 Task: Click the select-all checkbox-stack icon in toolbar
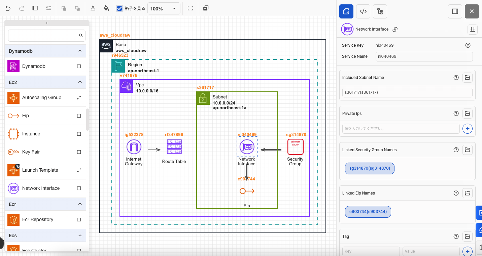pos(206,8)
